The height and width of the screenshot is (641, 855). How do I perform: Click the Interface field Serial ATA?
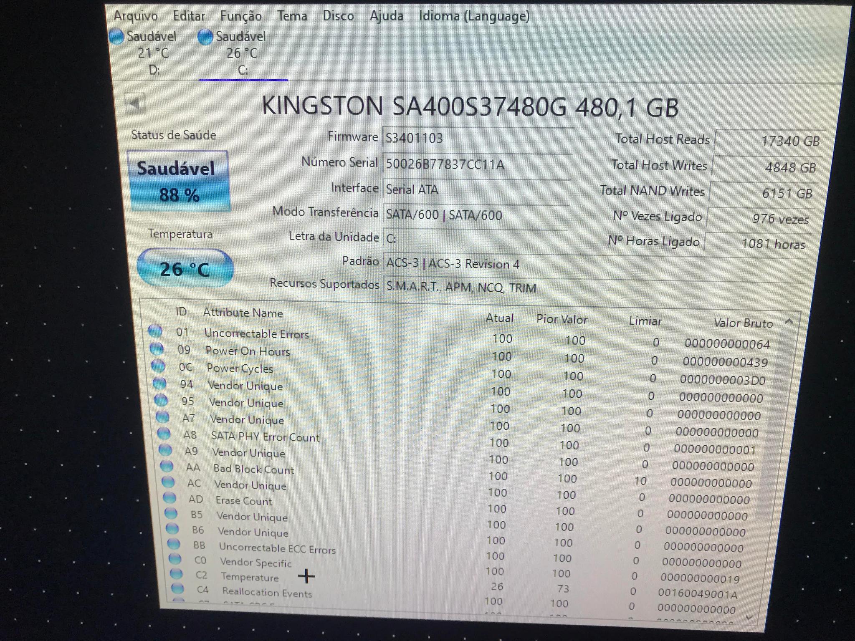click(476, 189)
